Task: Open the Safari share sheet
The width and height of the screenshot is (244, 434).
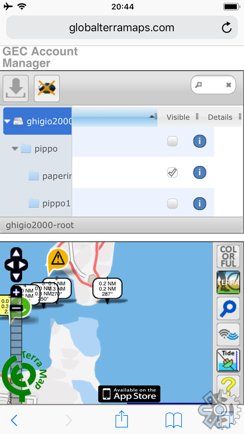Action: pos(122,419)
